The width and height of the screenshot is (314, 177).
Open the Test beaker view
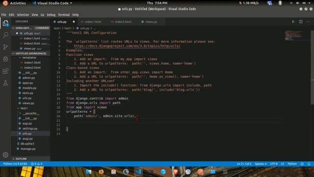click(5, 83)
